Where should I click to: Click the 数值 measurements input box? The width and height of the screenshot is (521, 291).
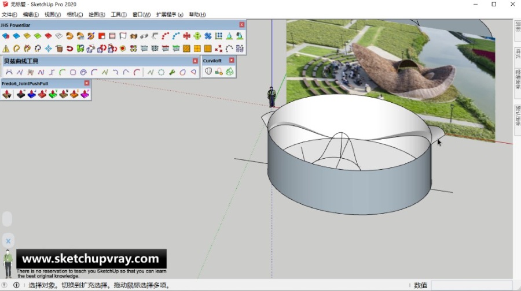pyautogui.click(x=471, y=285)
